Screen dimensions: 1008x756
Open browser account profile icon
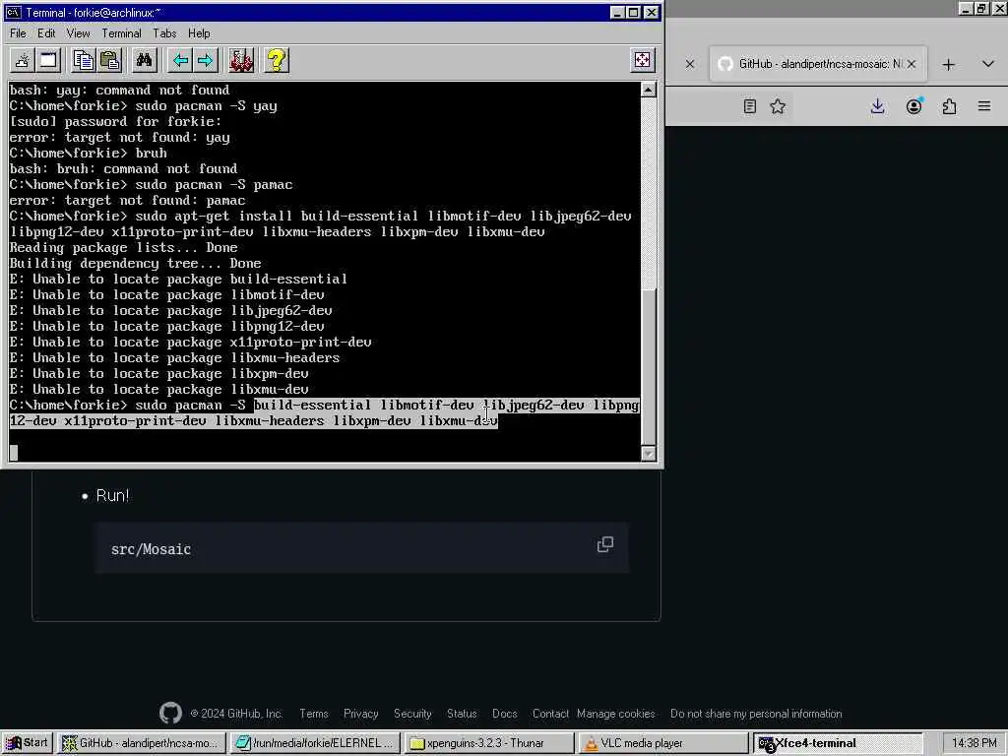click(x=914, y=106)
